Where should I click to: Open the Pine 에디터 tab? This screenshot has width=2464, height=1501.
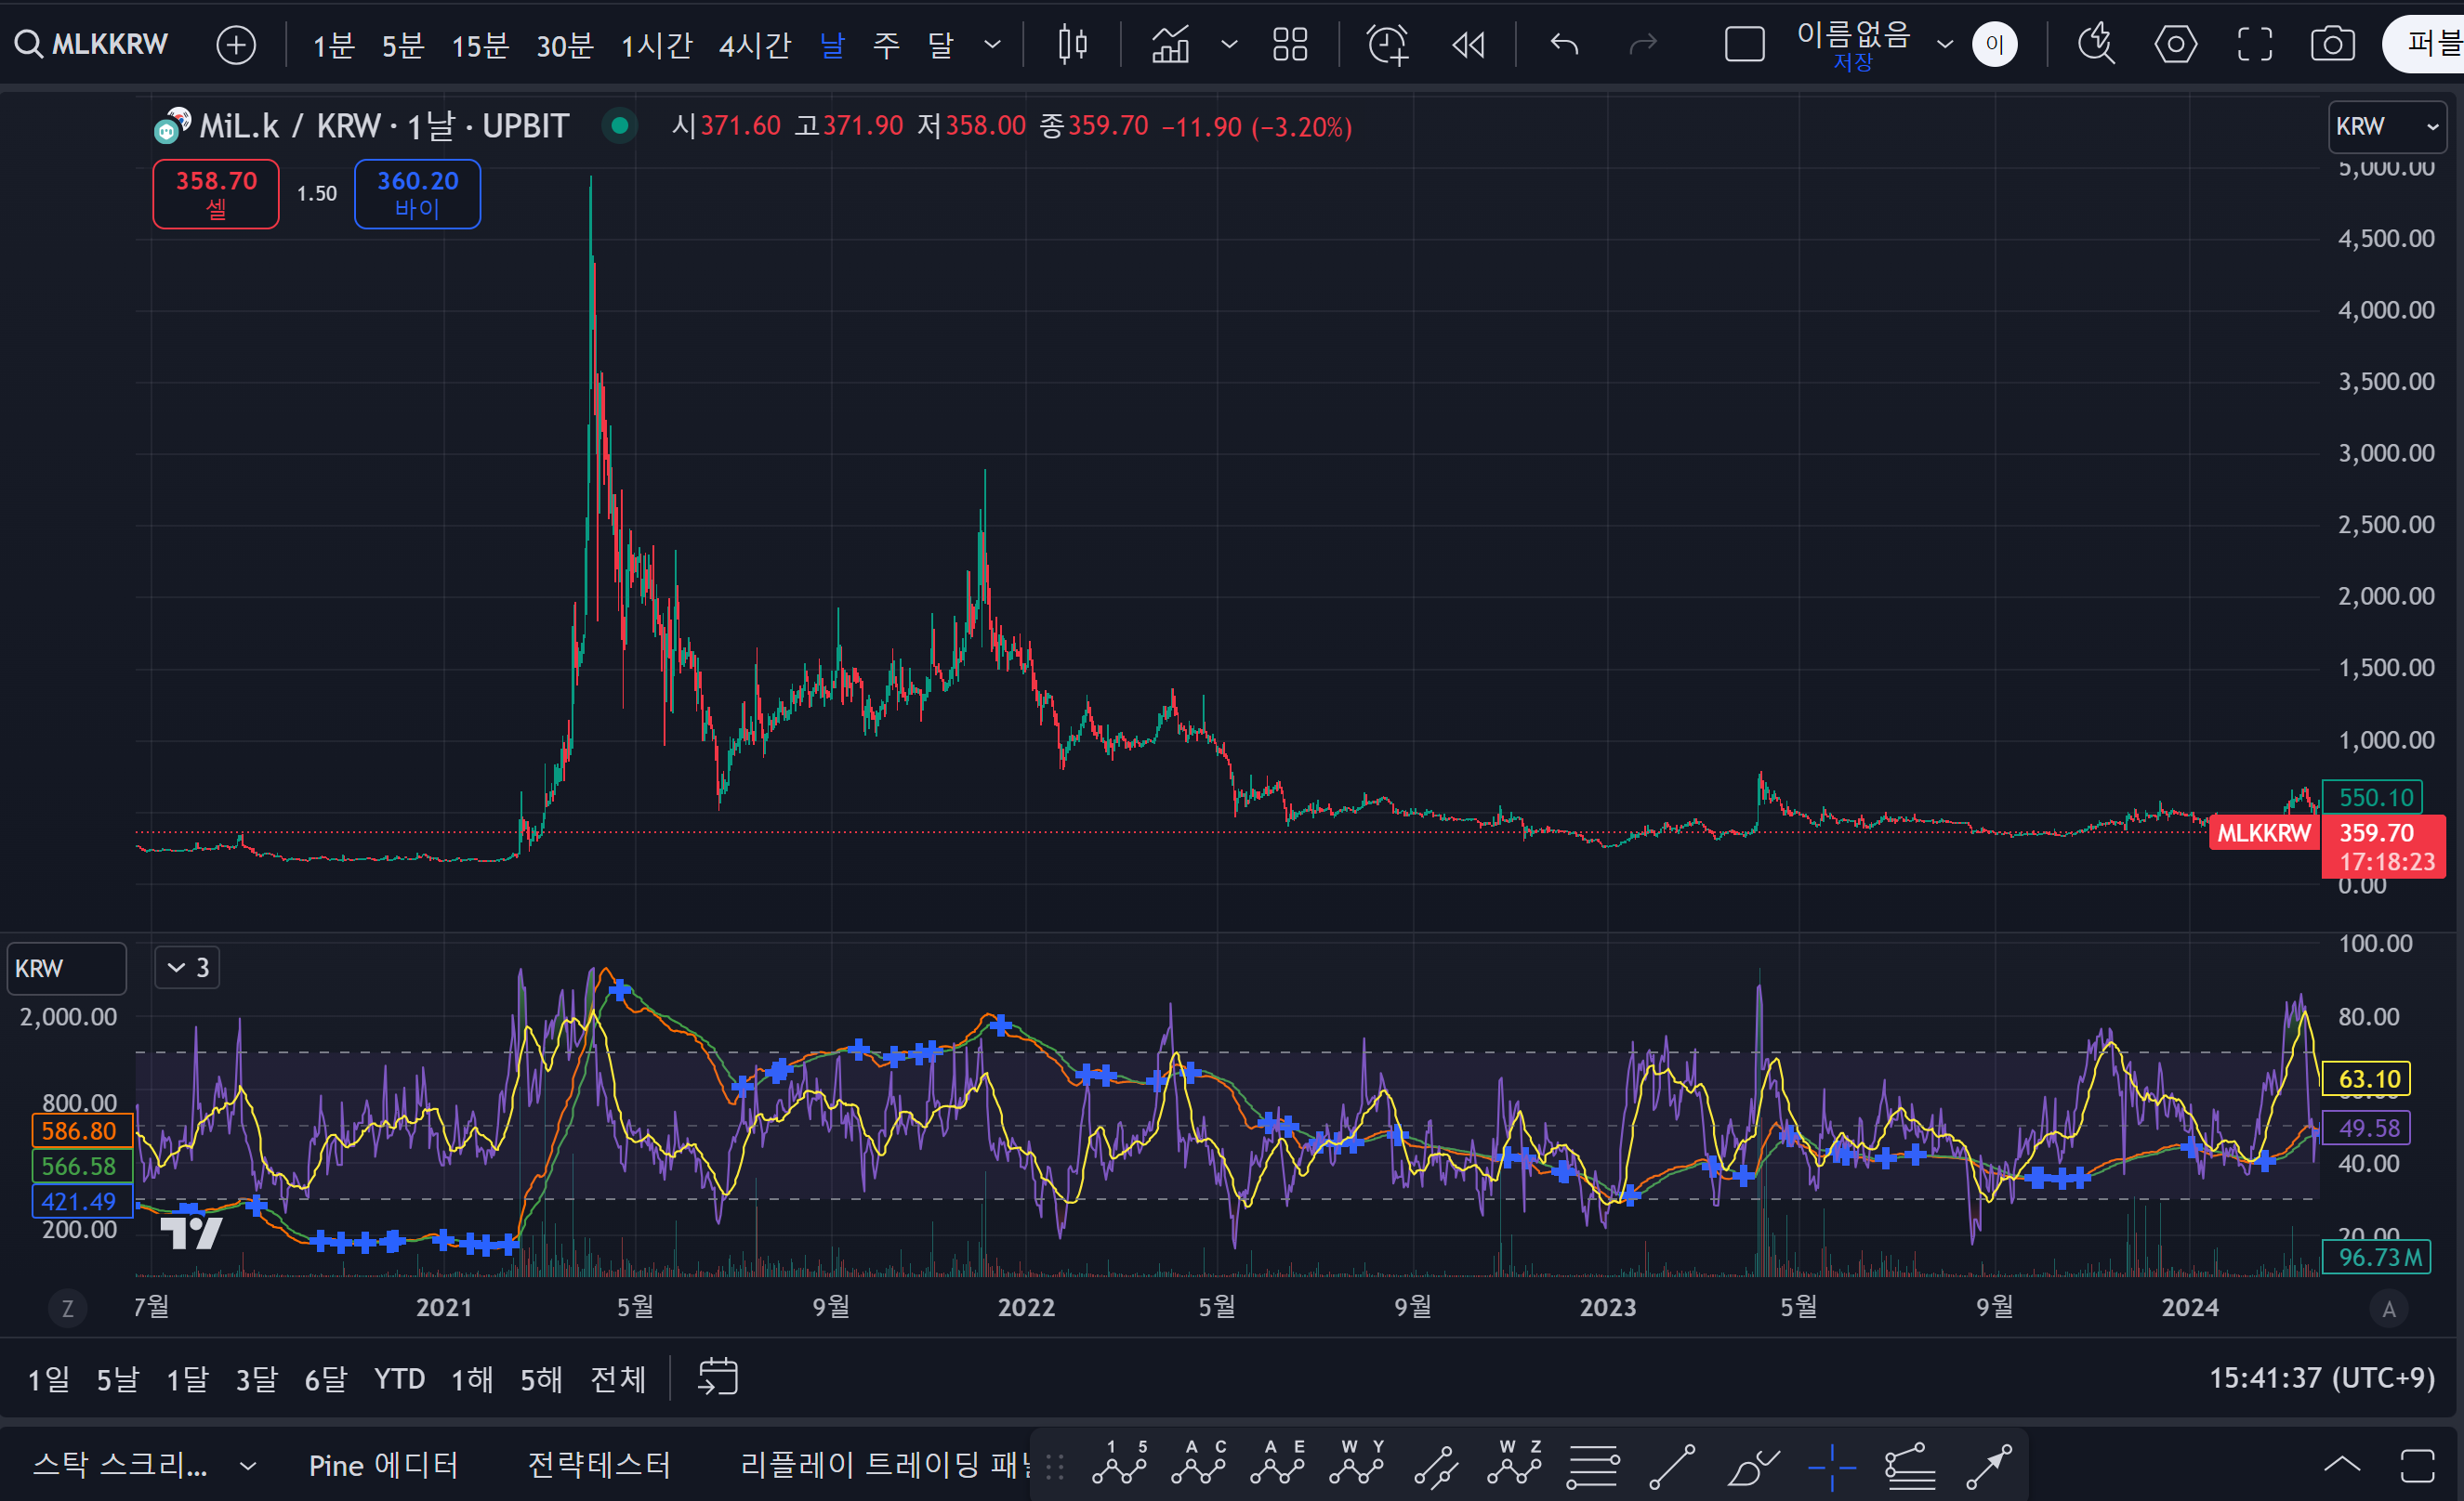pyautogui.click(x=383, y=1465)
